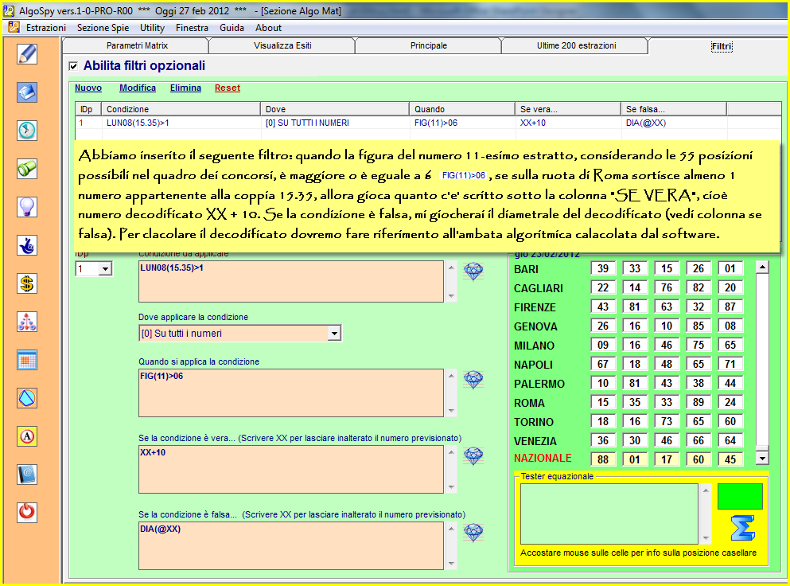This screenshot has height=586, width=790.
Task: Switch to the Parametri Matrix tab
Action: (x=137, y=45)
